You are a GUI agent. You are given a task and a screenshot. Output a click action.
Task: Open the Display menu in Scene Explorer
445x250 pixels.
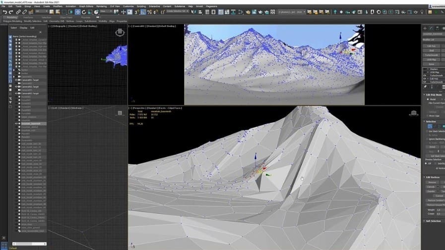[23, 28]
